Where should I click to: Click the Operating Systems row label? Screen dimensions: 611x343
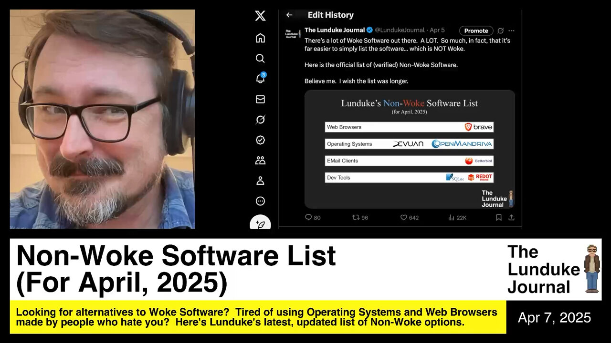click(x=349, y=144)
